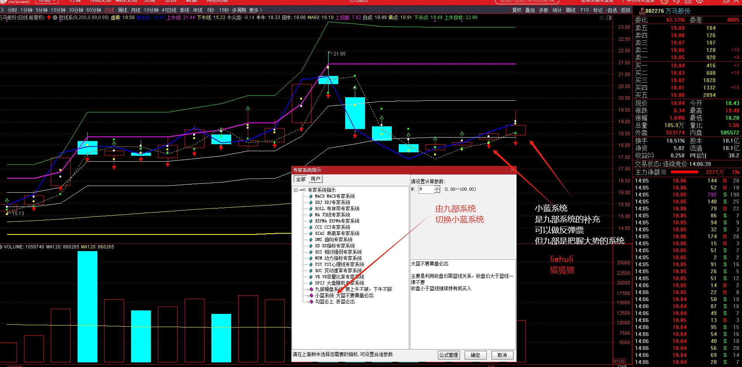This screenshot has width=742, height=367.
Task: Switch to the 全部 tab in dialog
Action: pyautogui.click(x=301, y=179)
